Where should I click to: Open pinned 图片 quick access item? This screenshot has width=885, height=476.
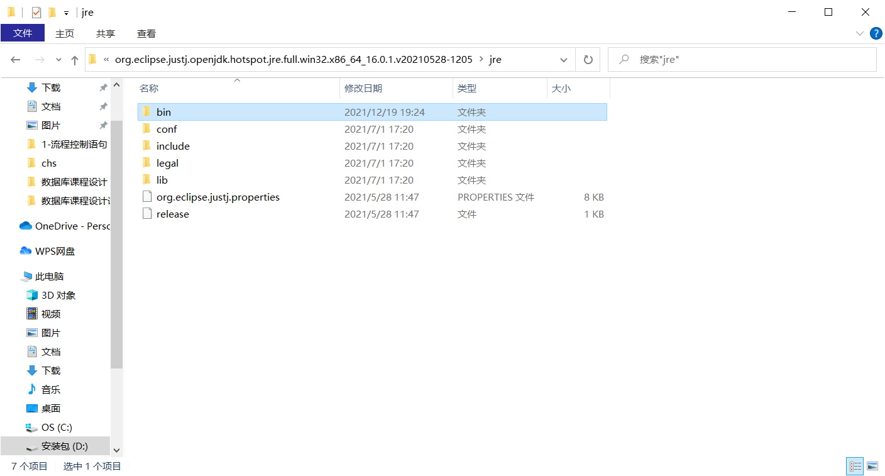43,125
